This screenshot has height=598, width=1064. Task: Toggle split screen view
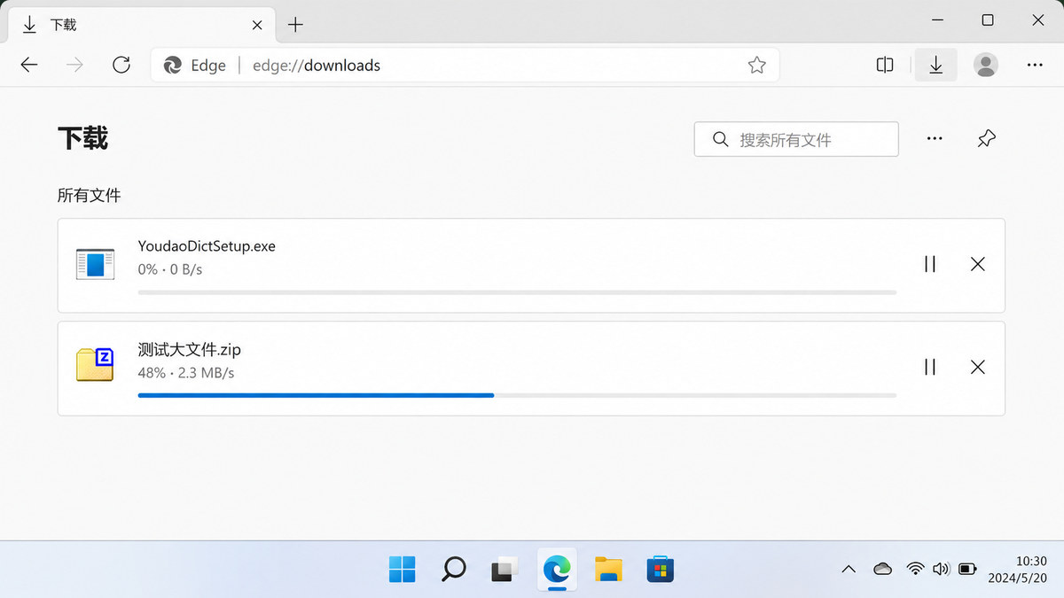(x=885, y=65)
